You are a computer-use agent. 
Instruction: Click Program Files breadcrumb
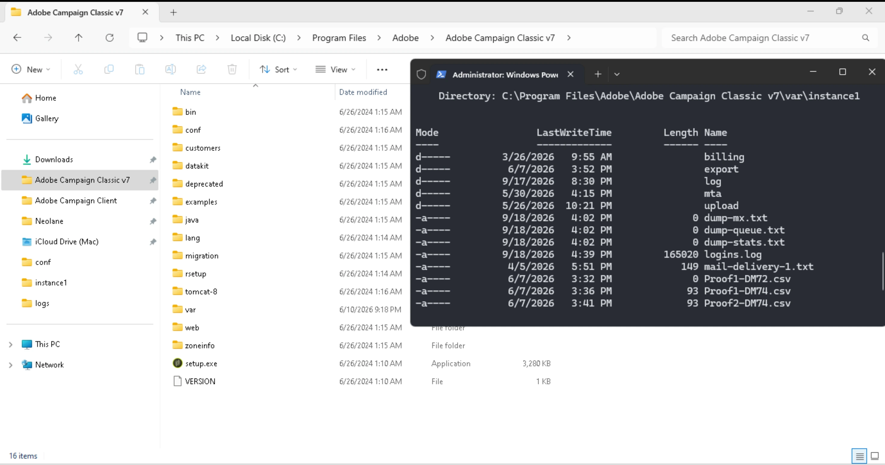click(339, 38)
